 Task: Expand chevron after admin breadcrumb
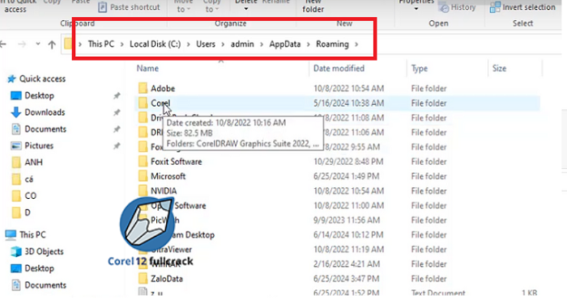tap(262, 44)
